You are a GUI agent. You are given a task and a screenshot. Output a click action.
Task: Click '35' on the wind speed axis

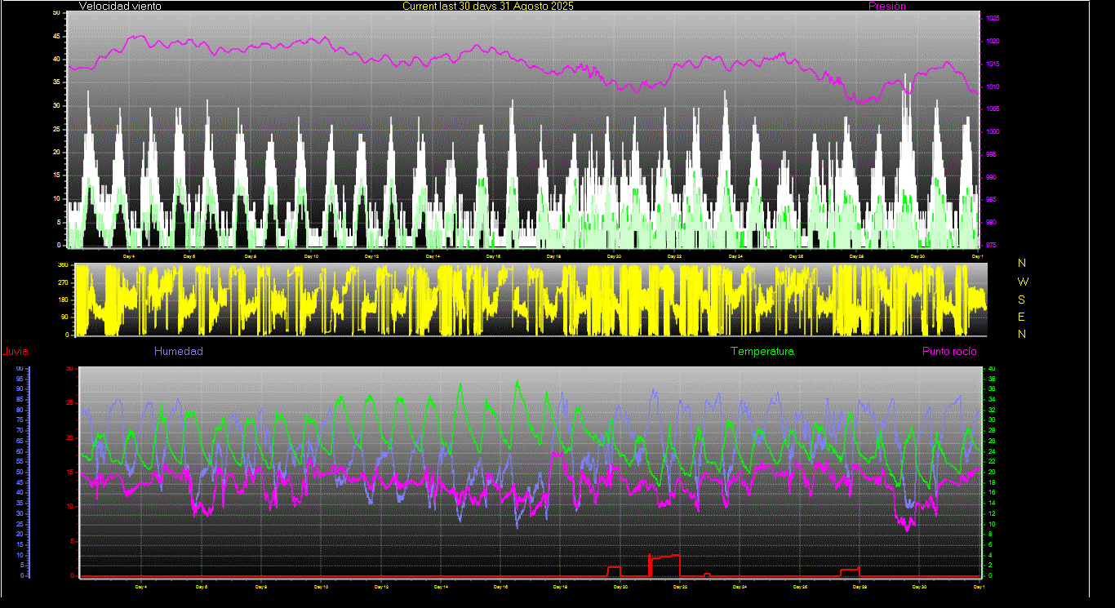(x=56, y=82)
